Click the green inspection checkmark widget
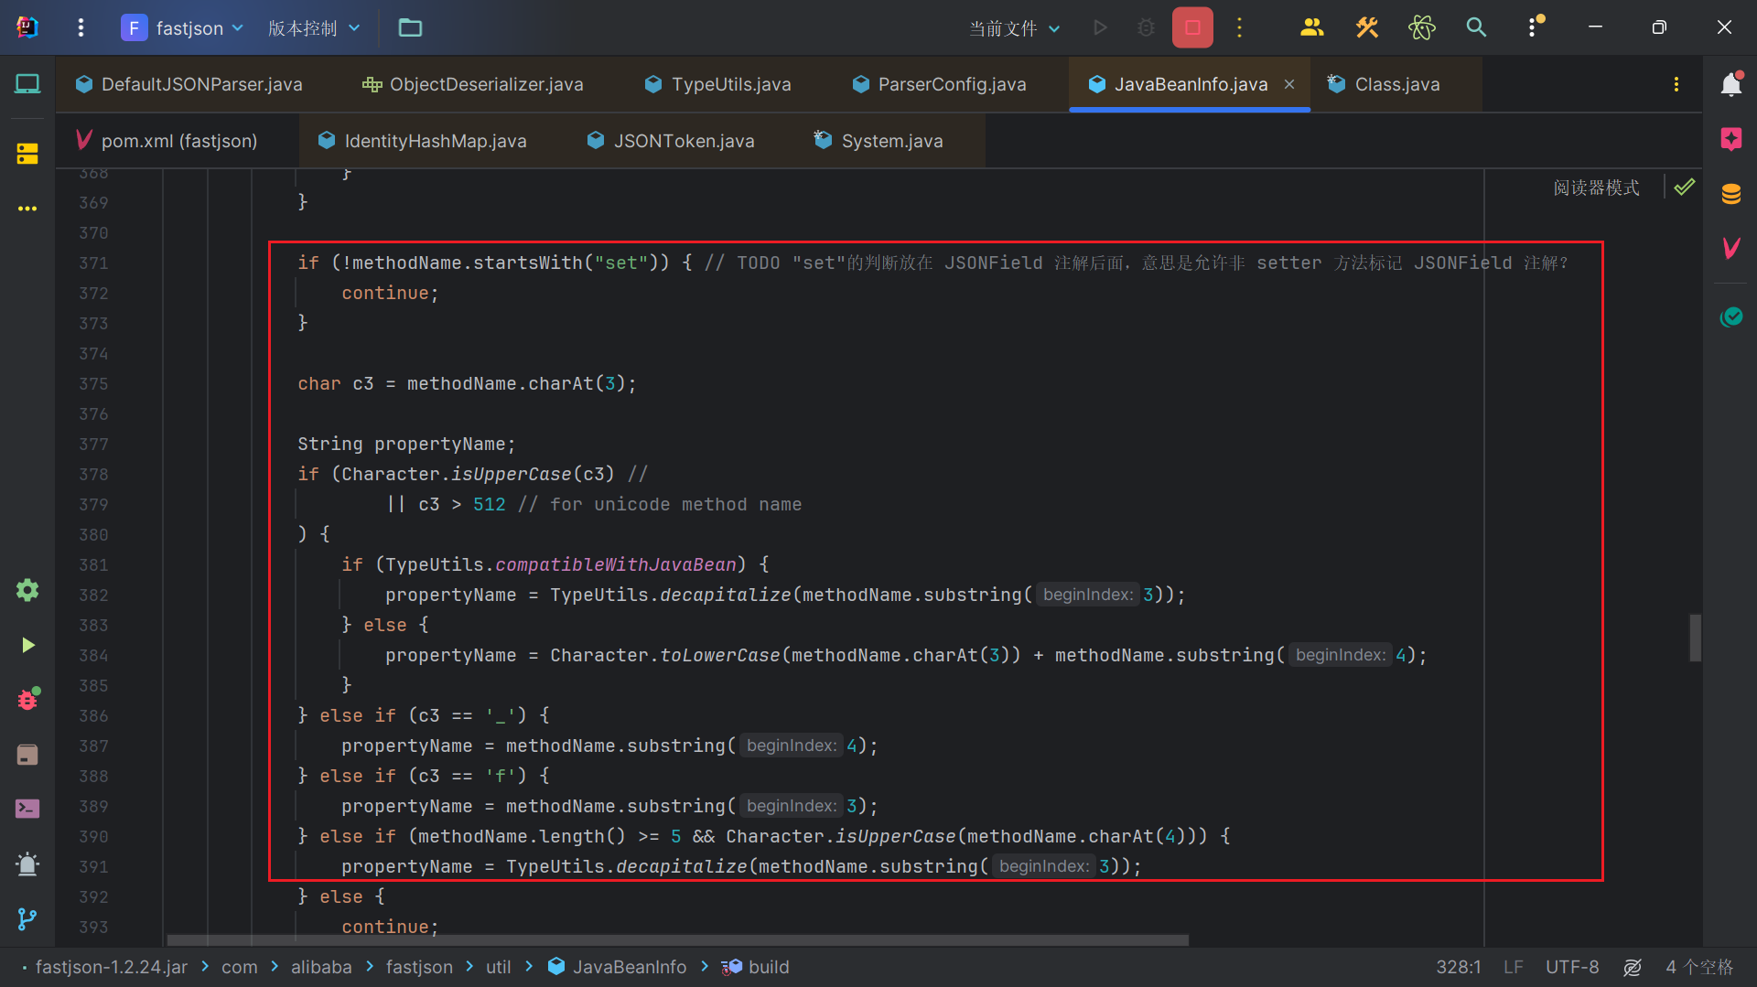 pos(1684,188)
